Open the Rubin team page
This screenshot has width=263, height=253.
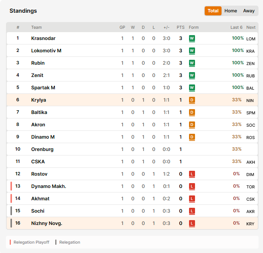point(38,63)
